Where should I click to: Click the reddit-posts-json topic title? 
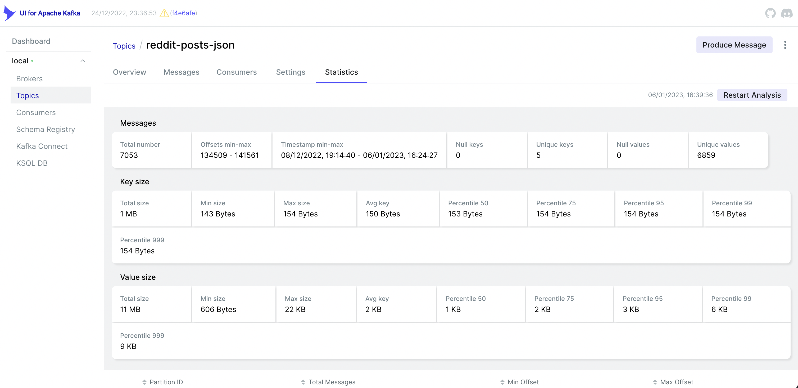tap(190, 45)
